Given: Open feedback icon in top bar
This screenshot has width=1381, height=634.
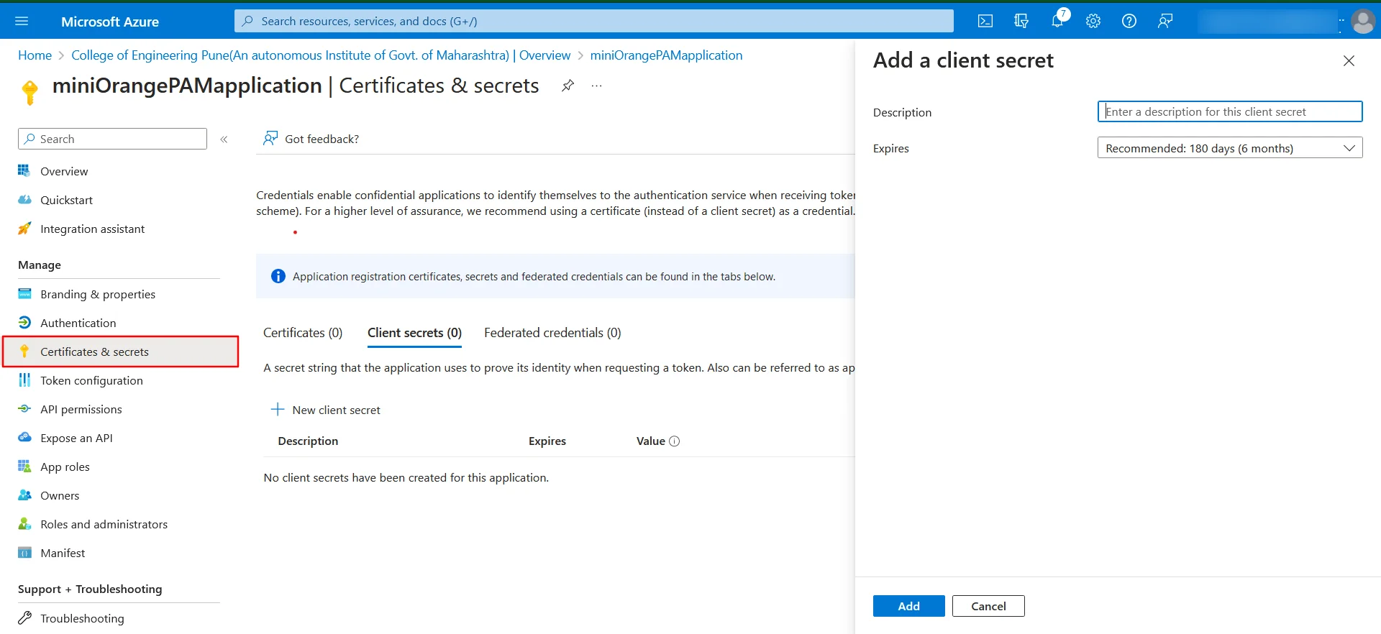Looking at the screenshot, I should (x=1165, y=22).
